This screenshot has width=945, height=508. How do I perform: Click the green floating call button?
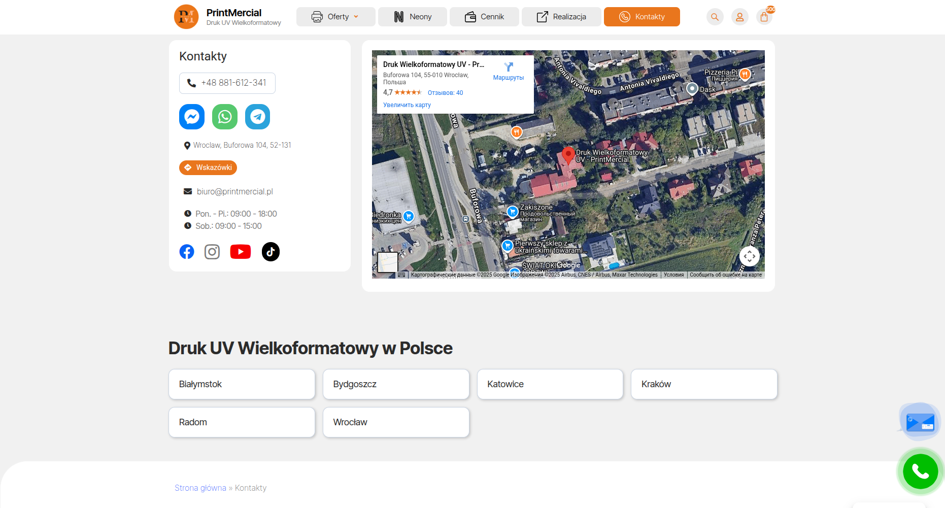(920, 471)
